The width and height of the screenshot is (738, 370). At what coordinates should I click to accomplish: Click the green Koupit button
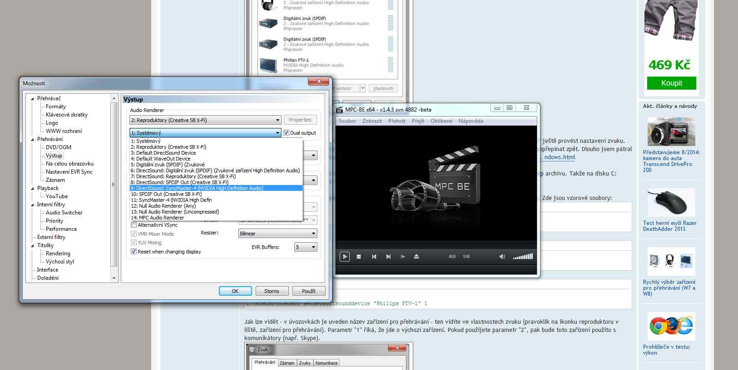[x=671, y=83]
